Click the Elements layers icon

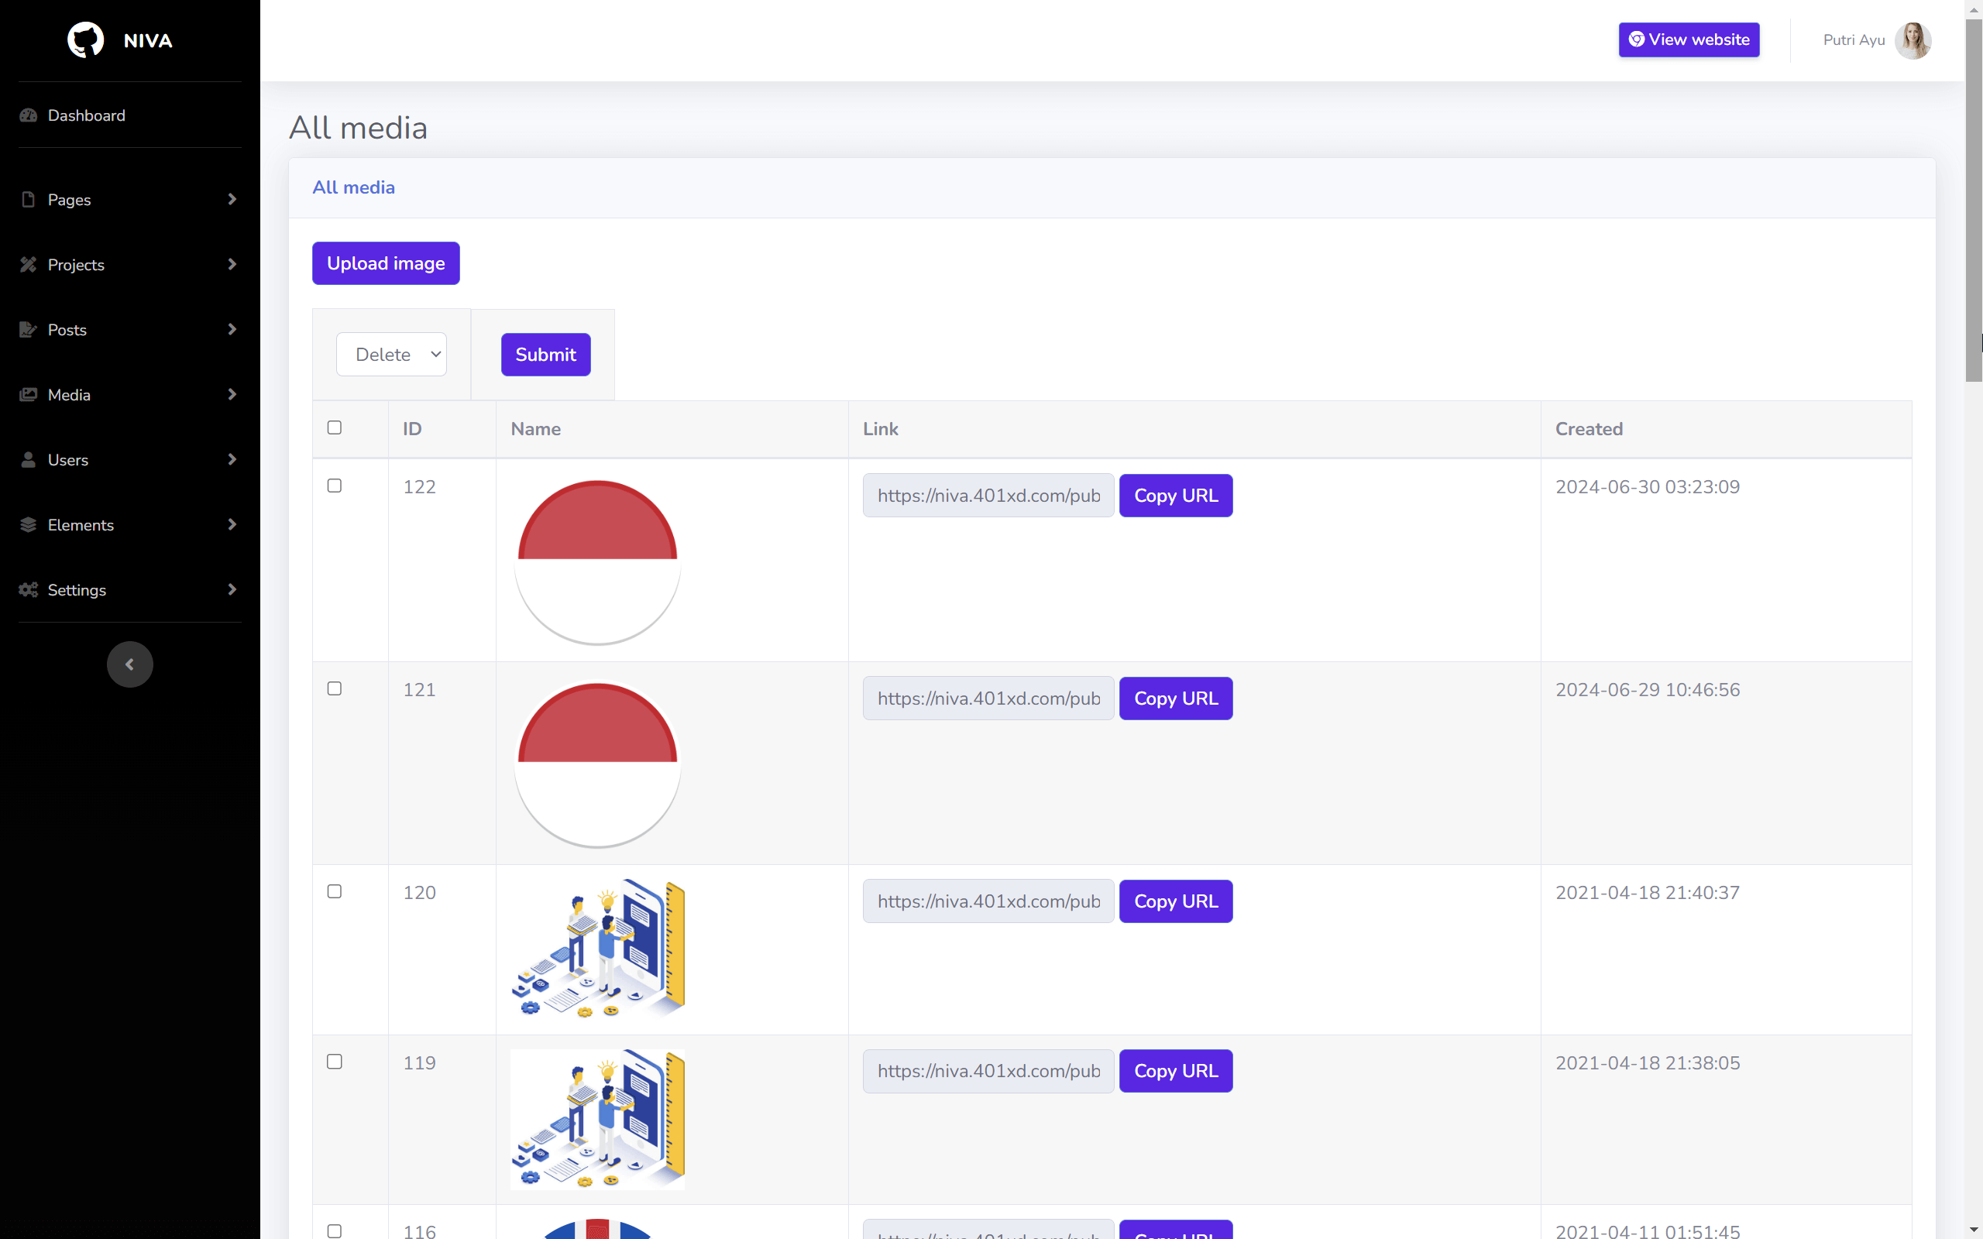coord(29,524)
